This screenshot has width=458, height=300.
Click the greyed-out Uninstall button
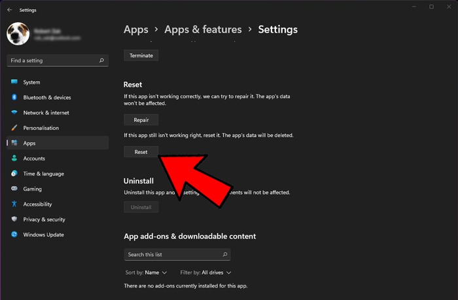click(x=141, y=207)
